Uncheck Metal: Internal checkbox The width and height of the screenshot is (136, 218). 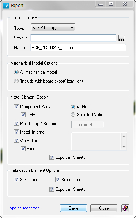tap(16, 132)
